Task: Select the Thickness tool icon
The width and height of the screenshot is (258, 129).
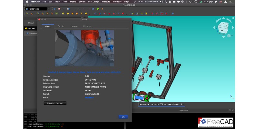Action: point(166,14)
